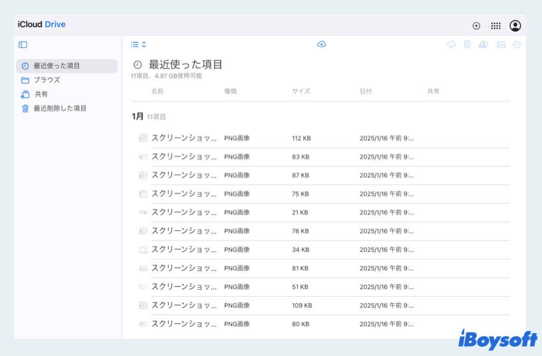This screenshot has width=542, height=356.
Task: Click the plus add icon in header
Action: coord(476,26)
